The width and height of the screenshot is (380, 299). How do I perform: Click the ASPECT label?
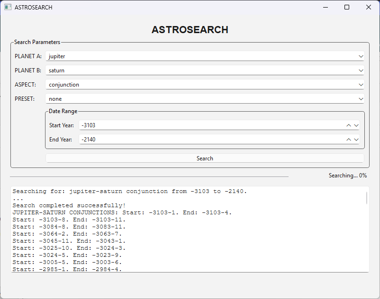pyautogui.click(x=25, y=85)
